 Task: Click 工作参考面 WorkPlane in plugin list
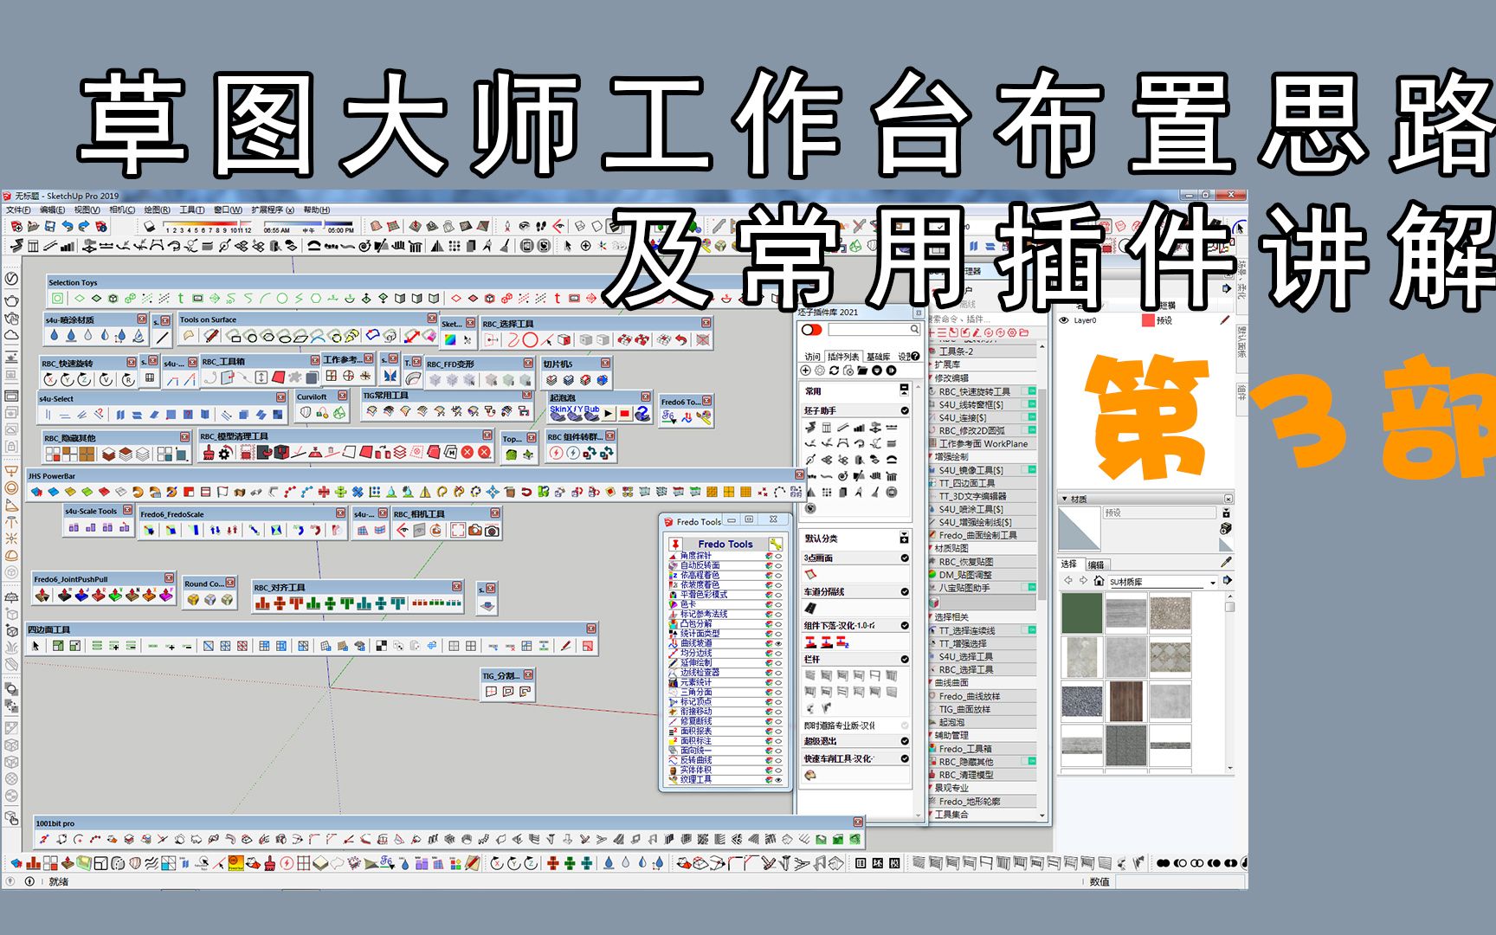983,443
